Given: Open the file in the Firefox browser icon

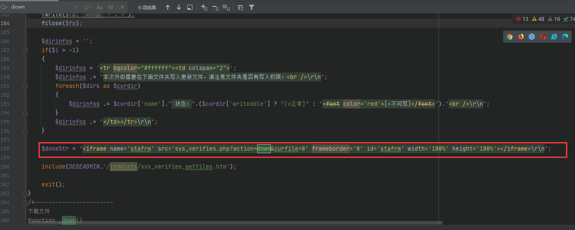Looking at the screenshot, I should (521, 37).
